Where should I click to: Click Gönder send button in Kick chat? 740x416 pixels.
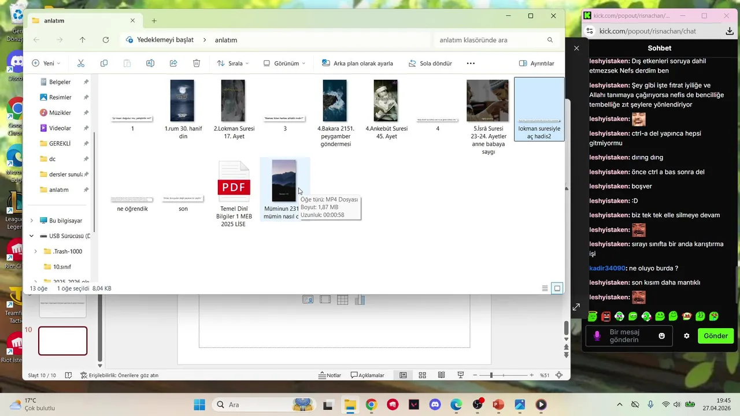click(716, 336)
